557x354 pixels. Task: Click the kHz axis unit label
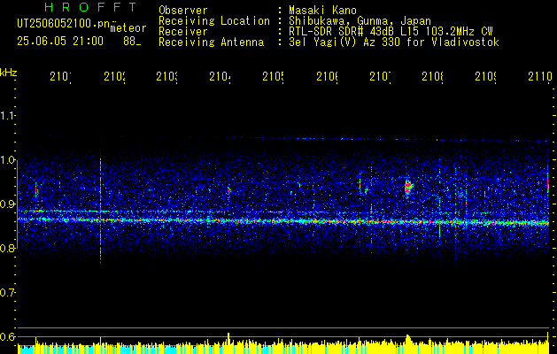[x=9, y=73]
